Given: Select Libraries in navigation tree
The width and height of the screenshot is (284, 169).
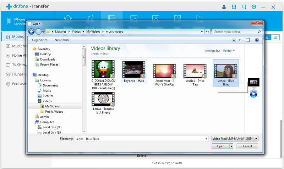Looking at the screenshot, I should click(43, 80).
